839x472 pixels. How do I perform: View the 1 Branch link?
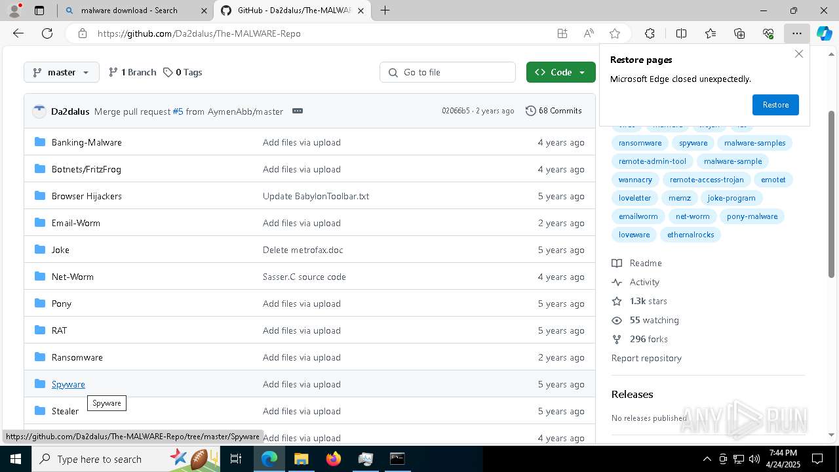pyautogui.click(x=132, y=72)
